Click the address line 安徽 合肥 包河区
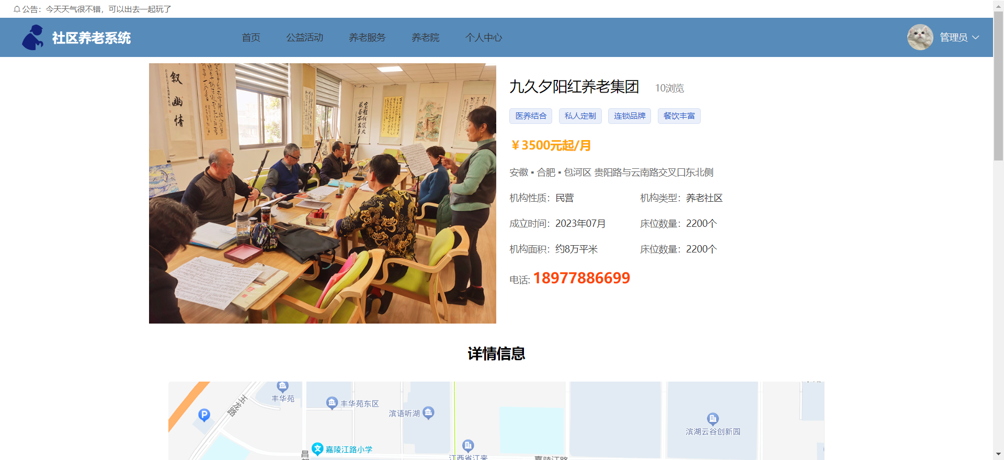This screenshot has width=1004, height=460. [611, 172]
